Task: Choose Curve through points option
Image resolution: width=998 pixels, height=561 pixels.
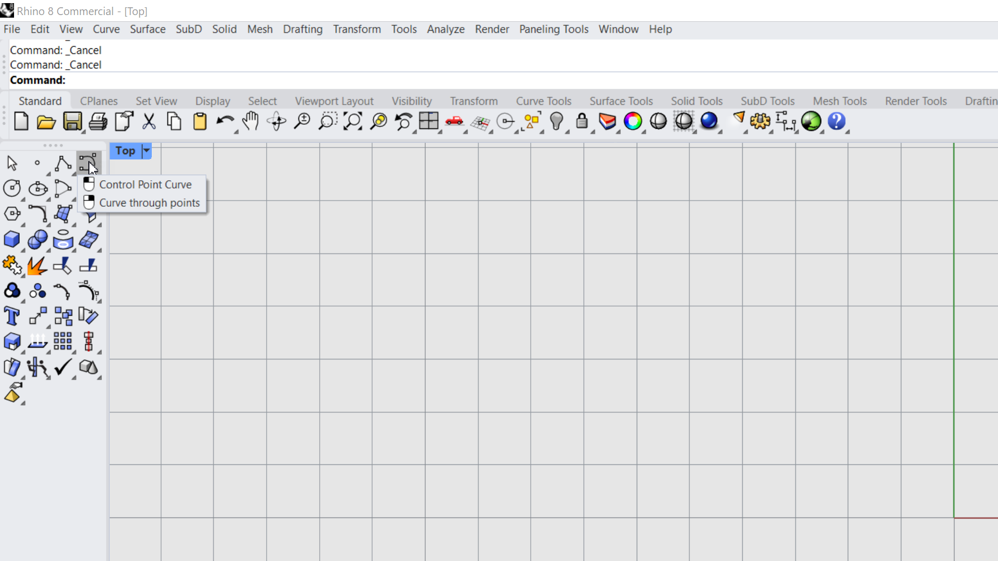Action: coord(149,203)
